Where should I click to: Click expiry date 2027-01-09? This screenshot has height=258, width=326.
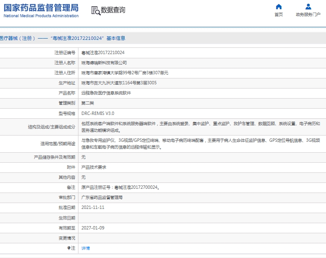pos(93,228)
